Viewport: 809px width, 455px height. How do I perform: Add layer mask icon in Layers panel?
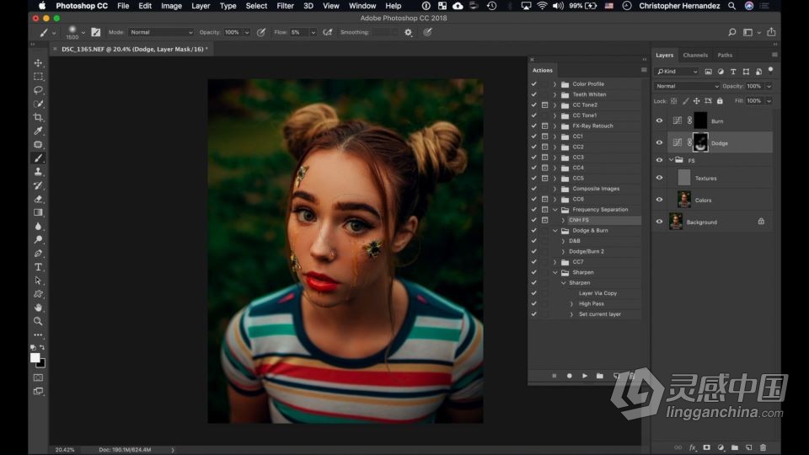pos(707,447)
